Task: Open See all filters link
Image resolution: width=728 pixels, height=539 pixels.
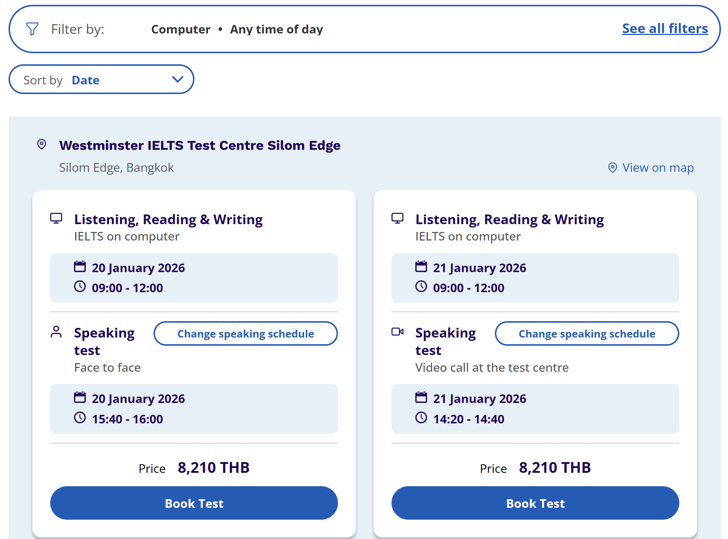Action: [665, 29]
